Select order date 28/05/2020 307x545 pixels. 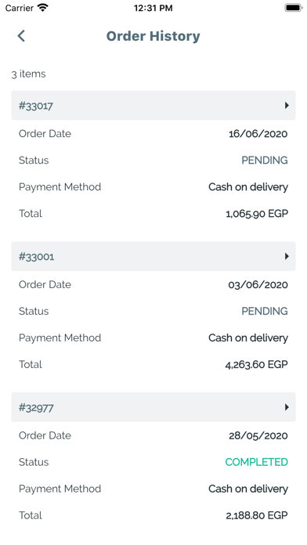point(258,435)
